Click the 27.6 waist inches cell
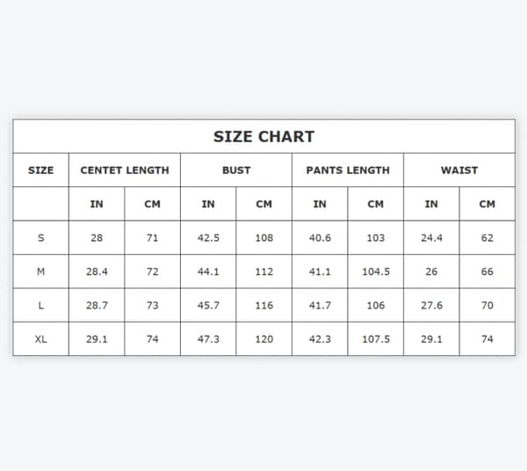The height and width of the screenshot is (471, 527). 431,305
